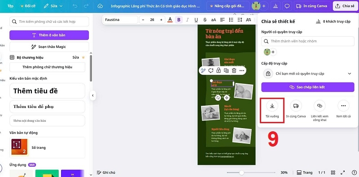Focus the font search field

(49, 22)
